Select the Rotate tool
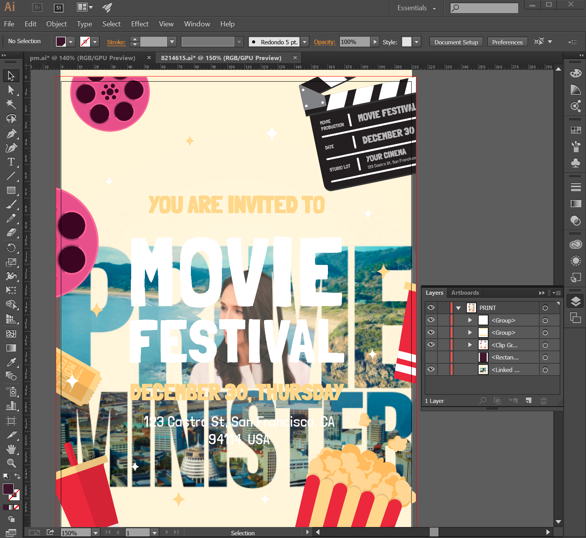The image size is (586, 538). [11, 248]
